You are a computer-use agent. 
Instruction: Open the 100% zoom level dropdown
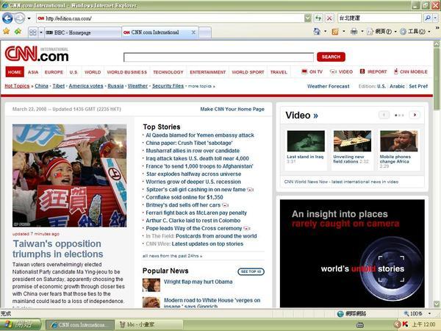coord(429,313)
